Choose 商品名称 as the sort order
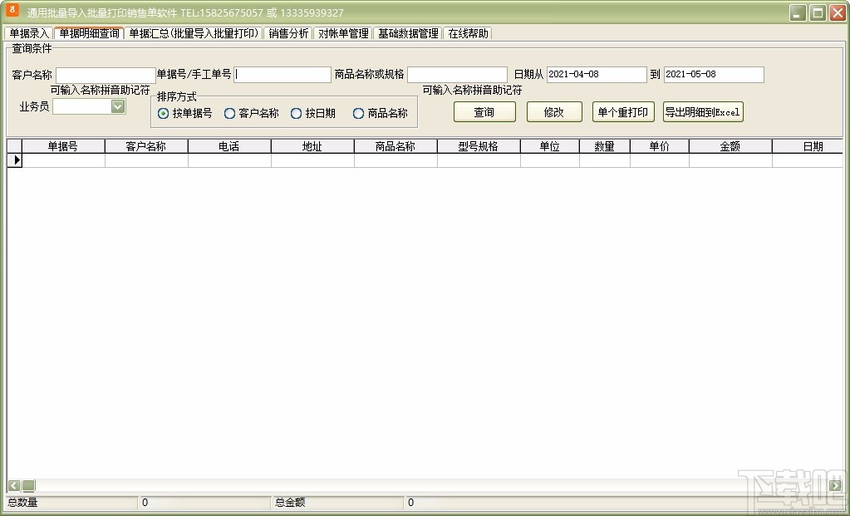Screen dimensions: 850x516 pyautogui.click(x=357, y=113)
